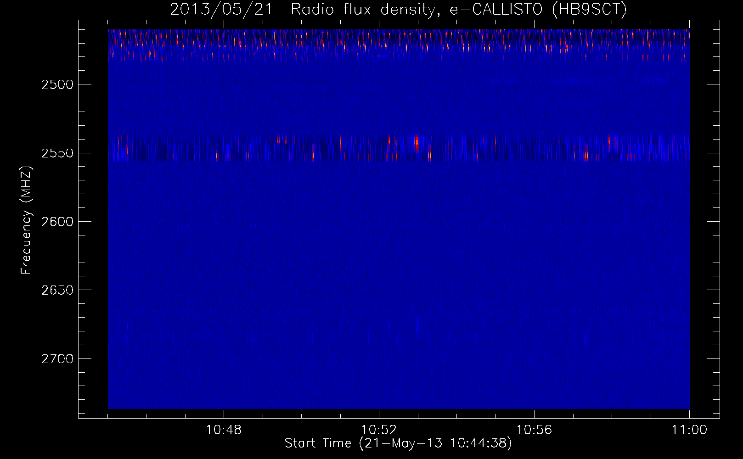Click the plot title 'Radio flux density, e-CALLISTO (HB9SCT)'
The image size is (743, 459).
[x=458, y=10]
